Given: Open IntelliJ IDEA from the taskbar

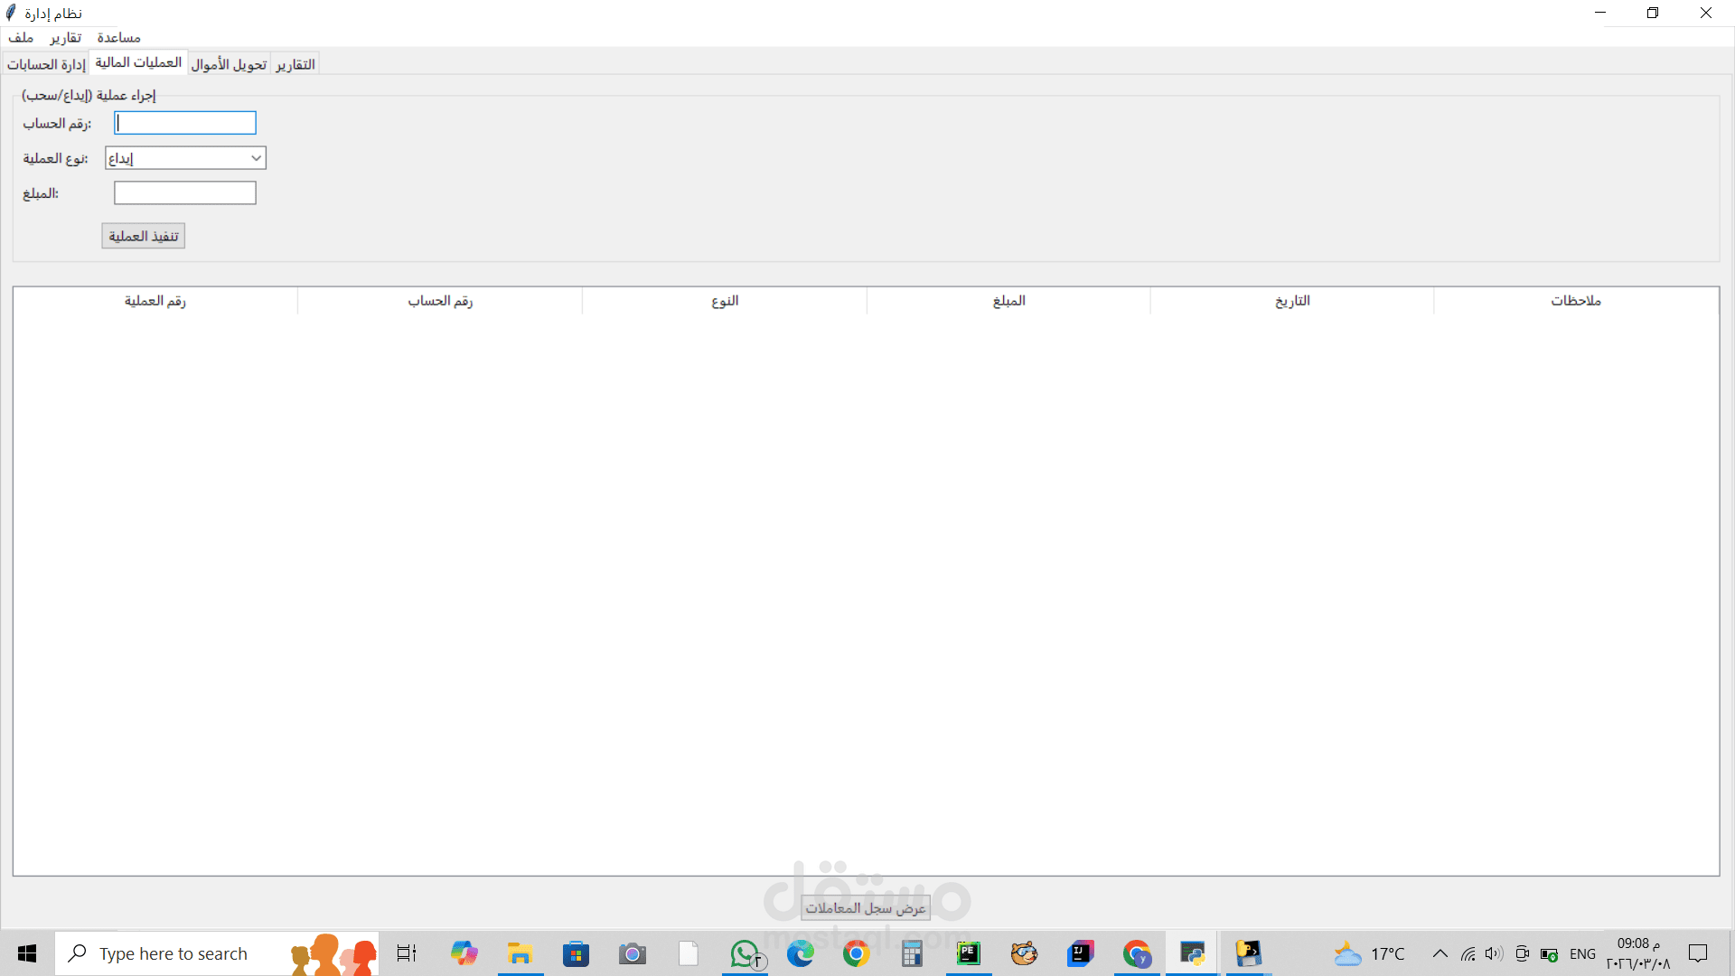Looking at the screenshot, I should coord(1080,953).
